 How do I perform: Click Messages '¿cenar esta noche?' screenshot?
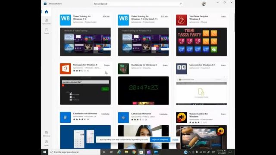(85, 90)
